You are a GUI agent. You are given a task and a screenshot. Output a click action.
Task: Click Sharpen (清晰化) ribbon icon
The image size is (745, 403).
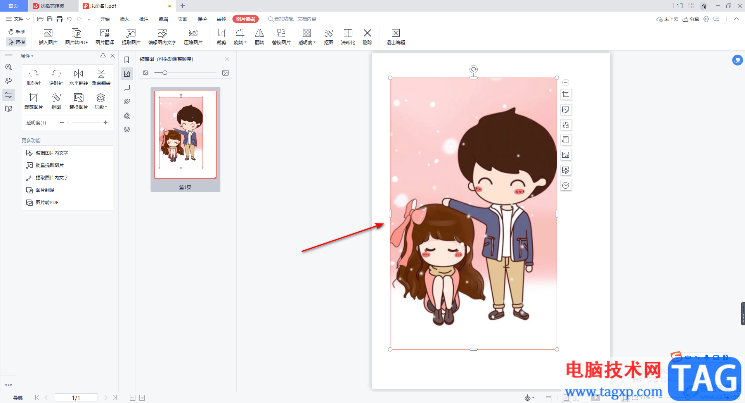[x=348, y=37]
